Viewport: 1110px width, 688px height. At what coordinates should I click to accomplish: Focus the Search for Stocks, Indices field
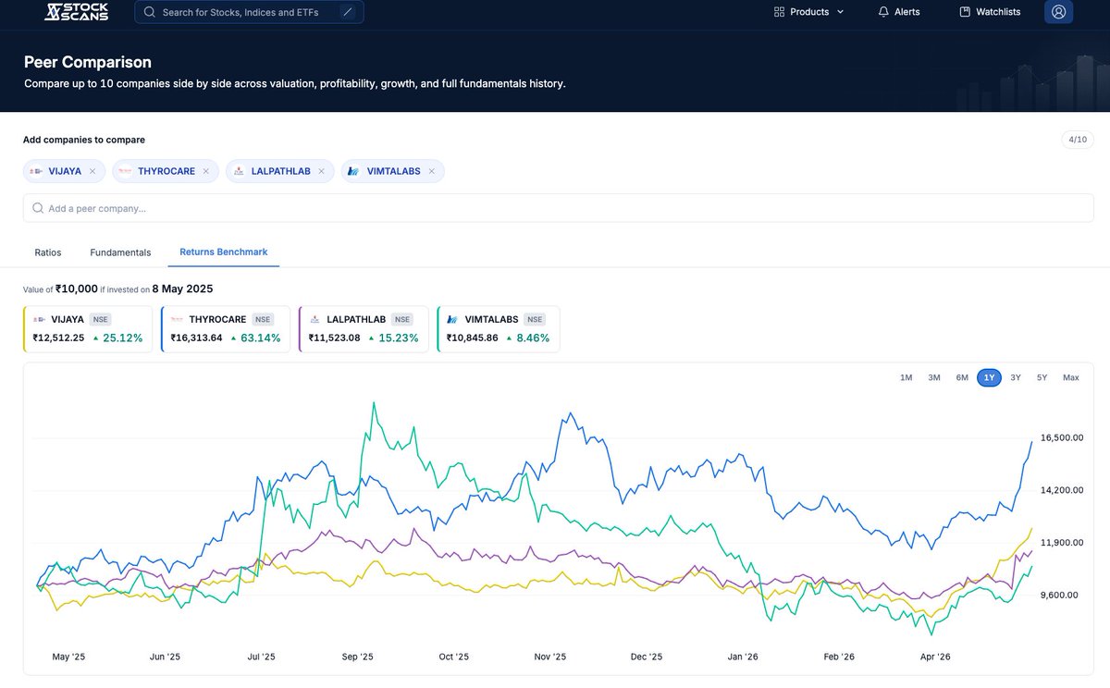(x=249, y=12)
